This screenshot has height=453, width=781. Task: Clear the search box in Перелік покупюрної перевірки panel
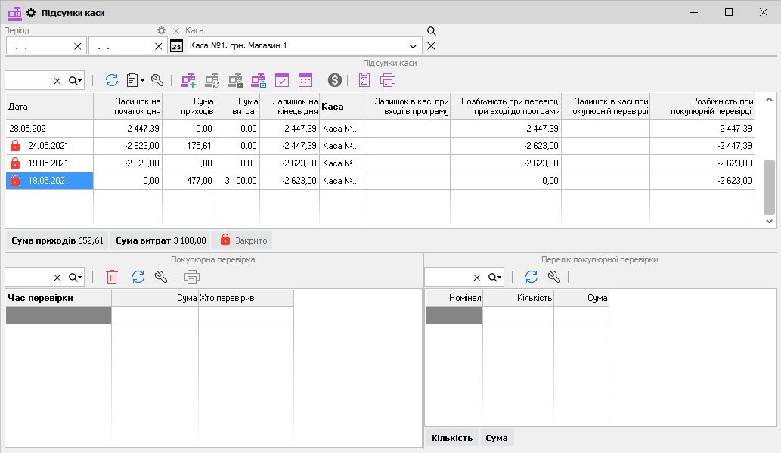476,278
